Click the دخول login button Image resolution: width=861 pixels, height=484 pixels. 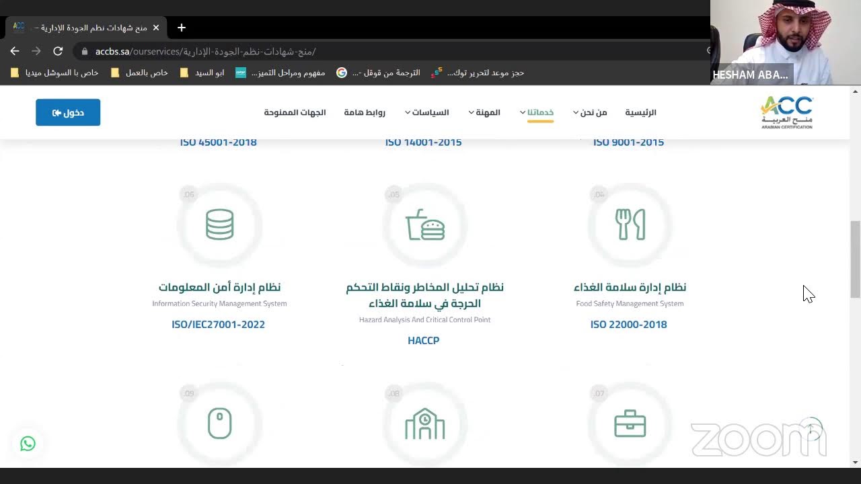pyautogui.click(x=68, y=112)
